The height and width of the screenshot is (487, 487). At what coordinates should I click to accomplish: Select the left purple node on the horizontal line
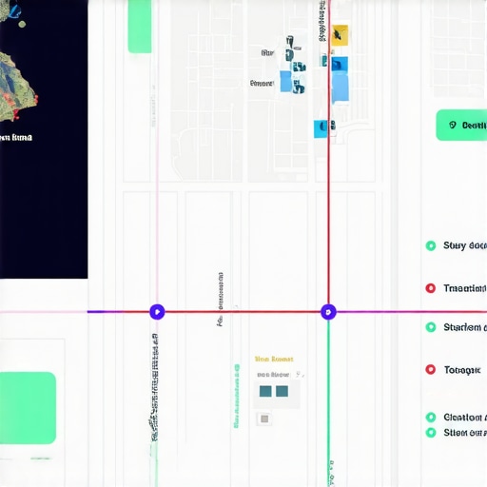[157, 312]
